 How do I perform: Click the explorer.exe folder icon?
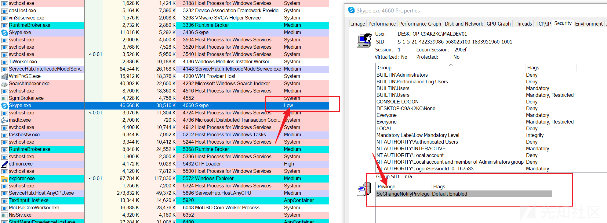5,179
